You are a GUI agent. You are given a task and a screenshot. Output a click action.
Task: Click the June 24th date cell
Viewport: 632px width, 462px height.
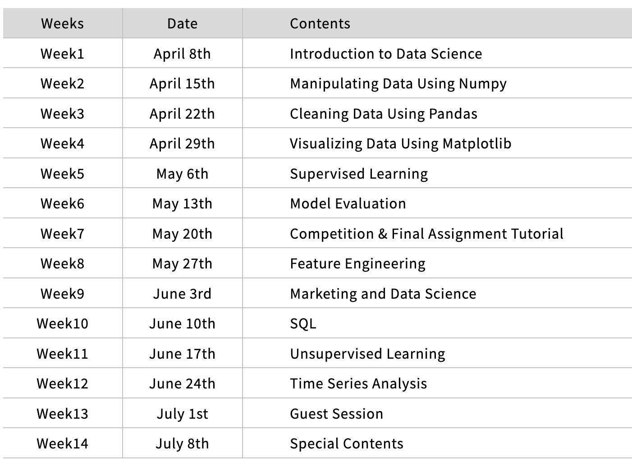pyautogui.click(x=182, y=383)
